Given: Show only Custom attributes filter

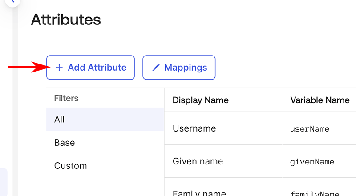Looking at the screenshot, I should point(70,166).
